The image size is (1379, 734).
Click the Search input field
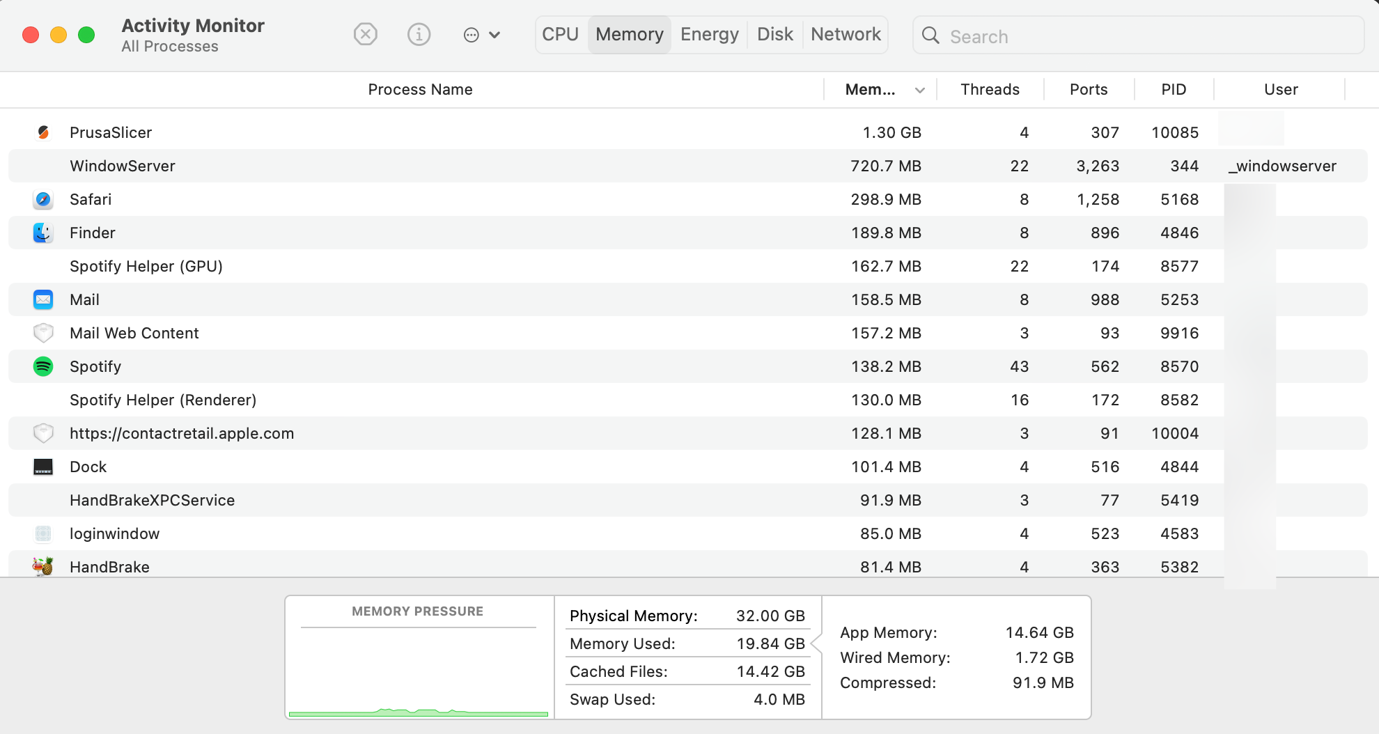(x=1138, y=35)
